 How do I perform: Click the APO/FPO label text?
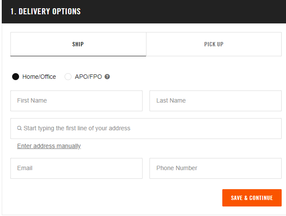tap(88, 77)
